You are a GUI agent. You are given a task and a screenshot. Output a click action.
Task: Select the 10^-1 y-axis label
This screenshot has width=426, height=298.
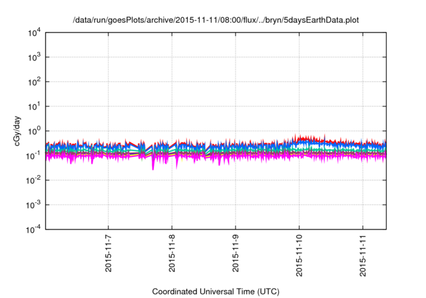pyautogui.click(x=33, y=156)
